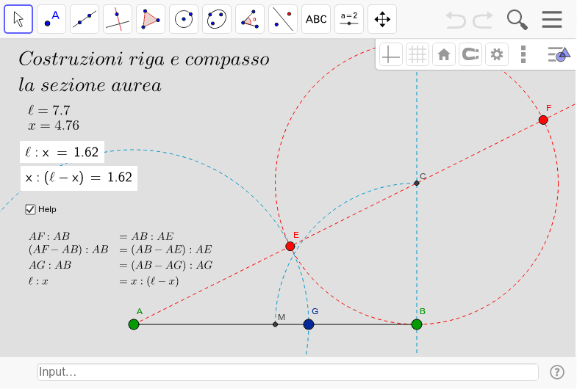Uncheck the Help checkbox

coord(30,209)
